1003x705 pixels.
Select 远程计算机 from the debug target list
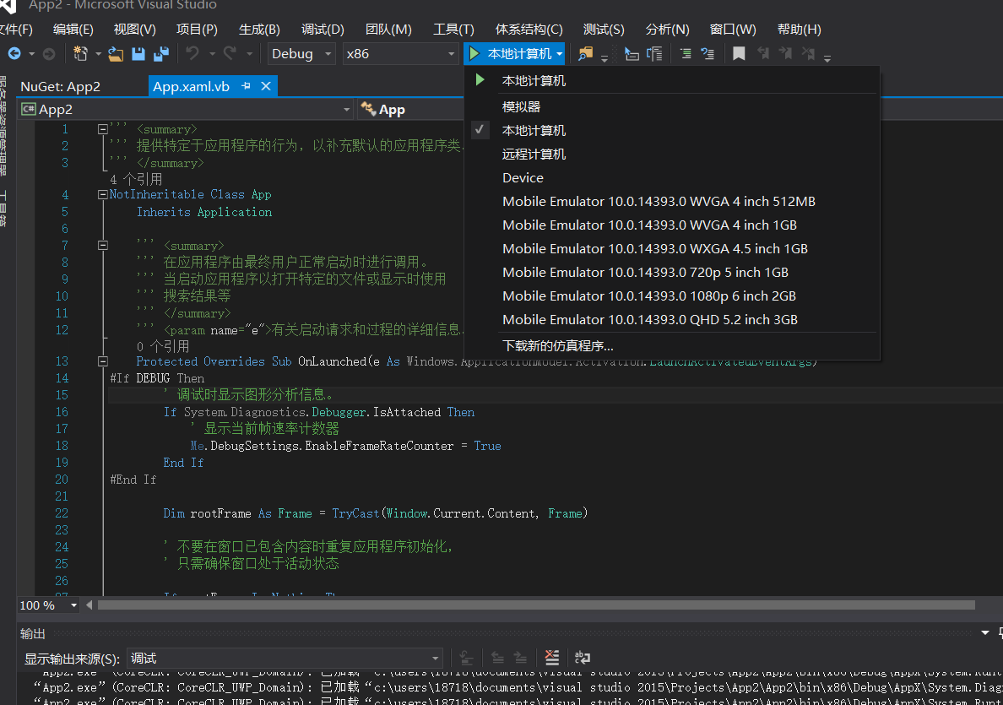(673, 155)
